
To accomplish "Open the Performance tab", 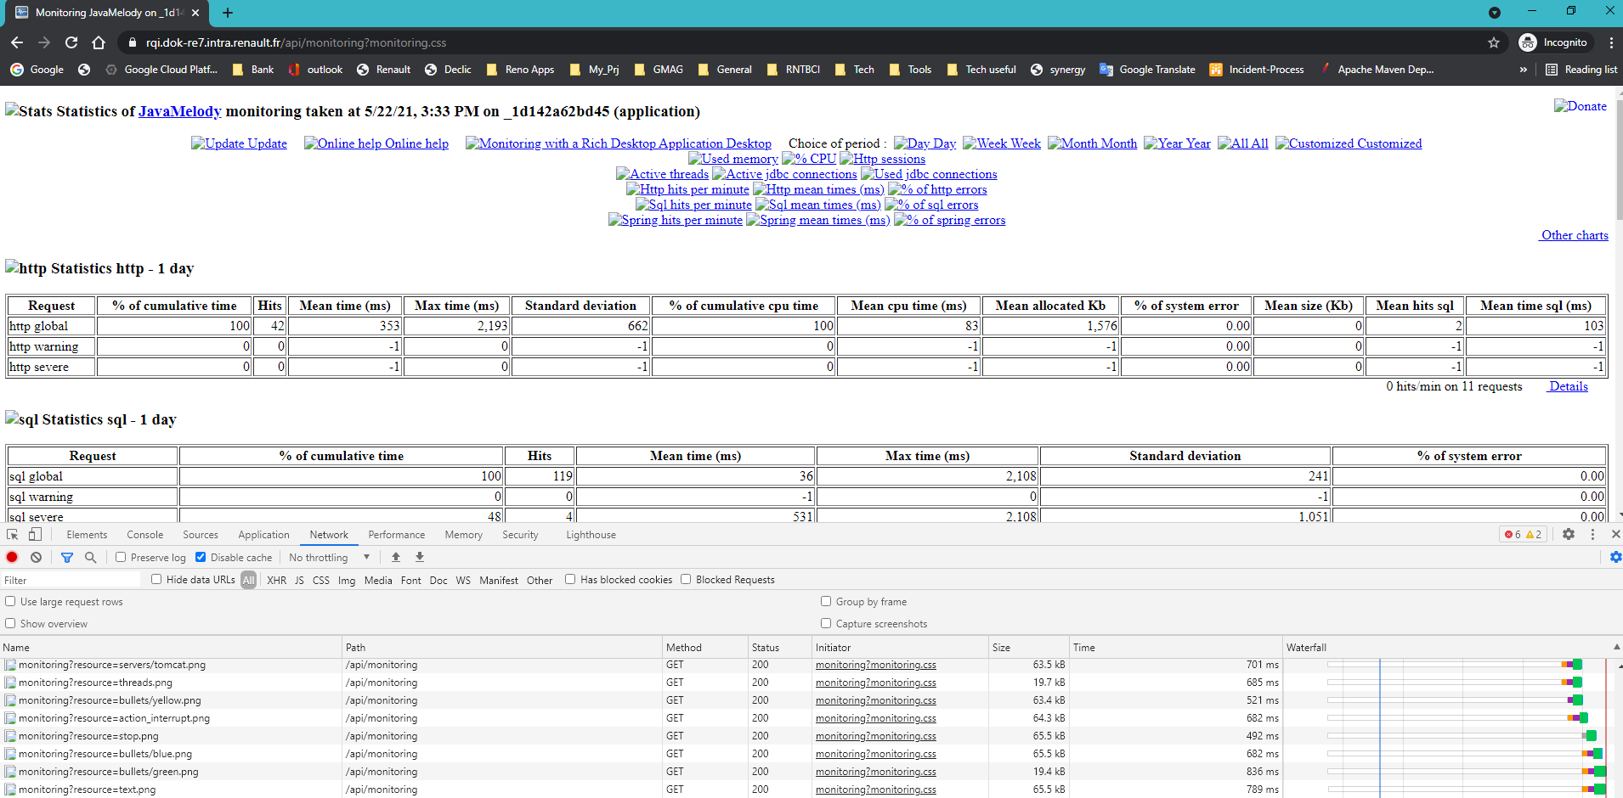I will [397, 535].
